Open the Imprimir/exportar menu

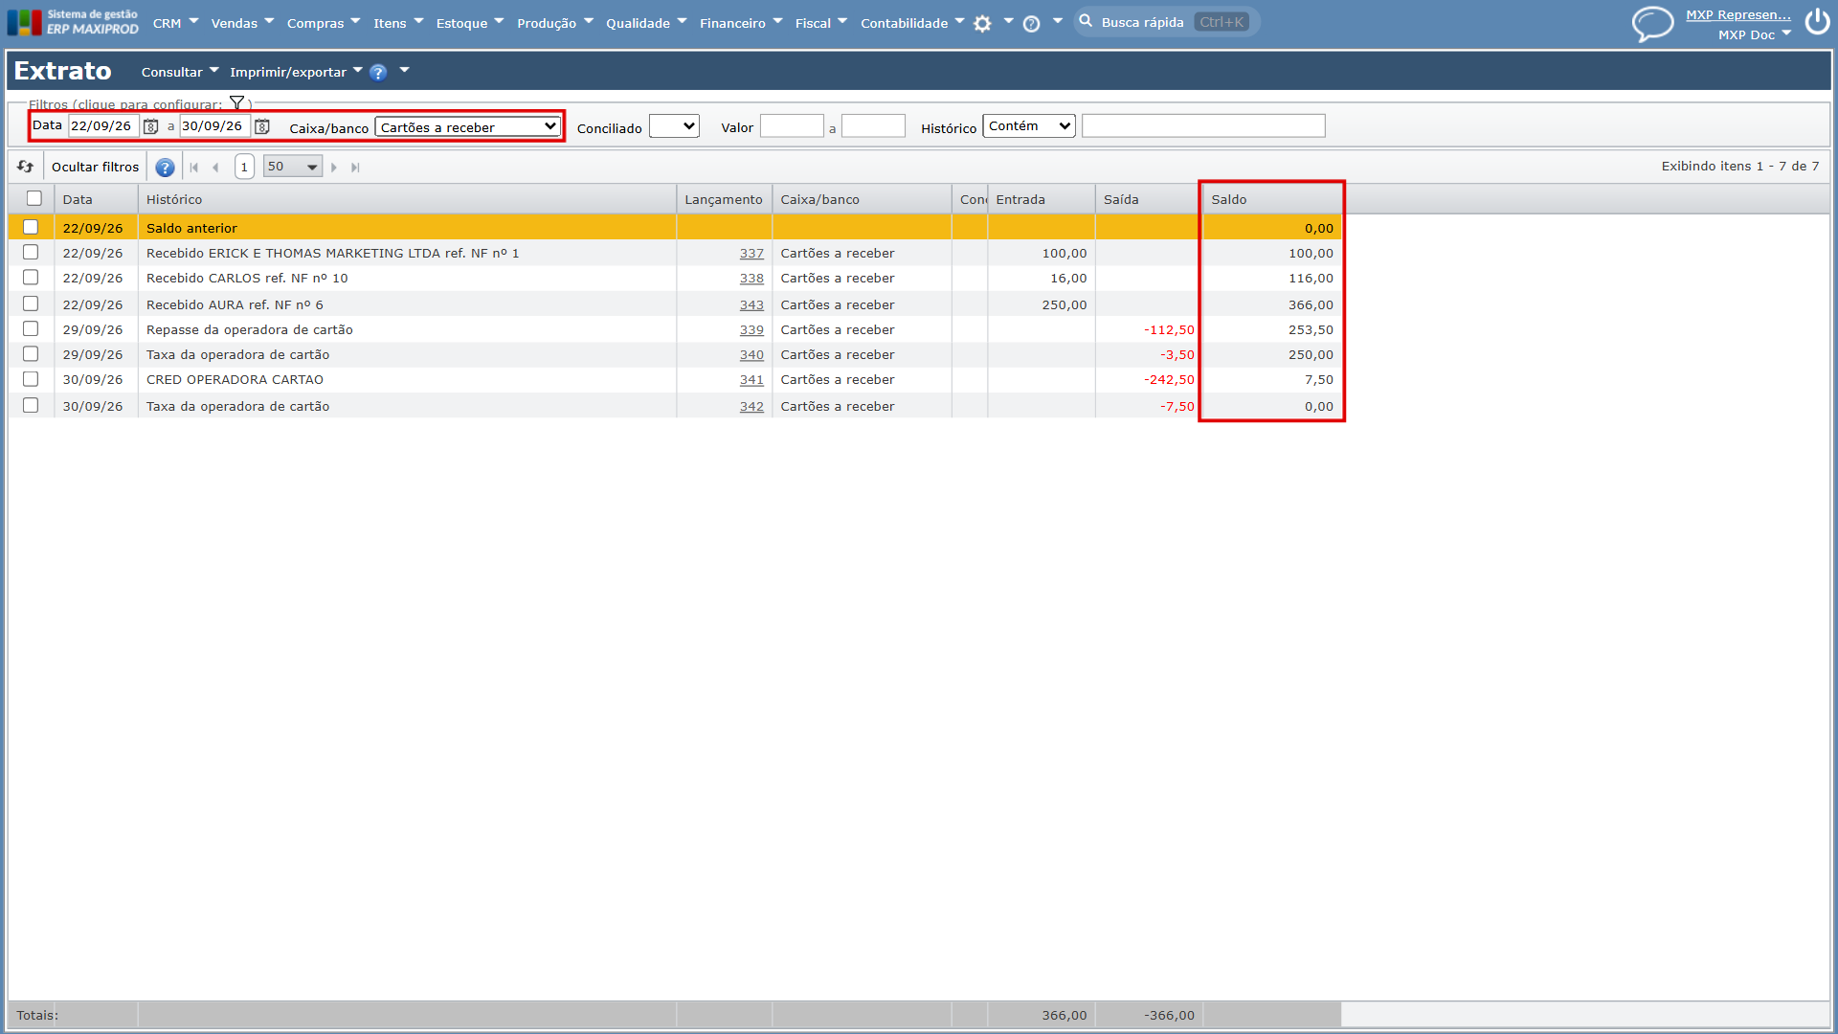(296, 72)
